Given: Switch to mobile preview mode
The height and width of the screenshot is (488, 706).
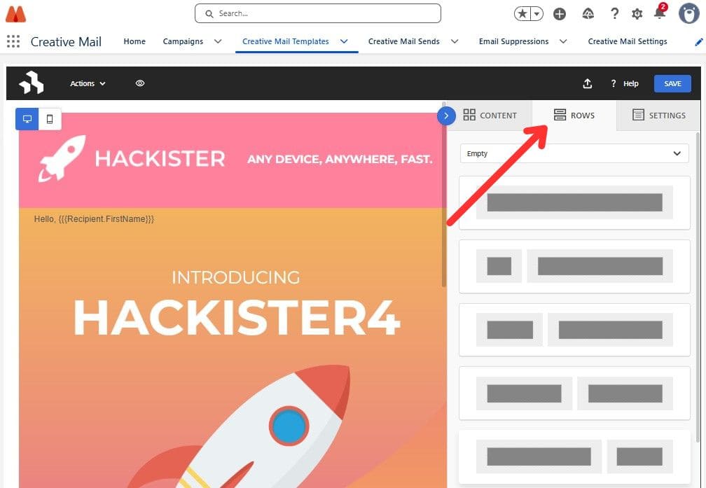Looking at the screenshot, I should click(x=50, y=119).
